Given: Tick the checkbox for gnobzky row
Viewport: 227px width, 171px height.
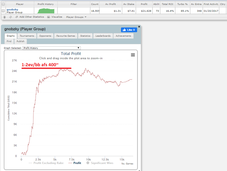Looking at the screenshot, I should pyautogui.click(x=3, y=11).
